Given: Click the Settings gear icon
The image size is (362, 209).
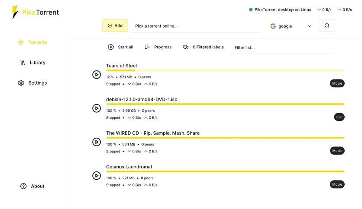Looking at the screenshot, I should 21,82.
